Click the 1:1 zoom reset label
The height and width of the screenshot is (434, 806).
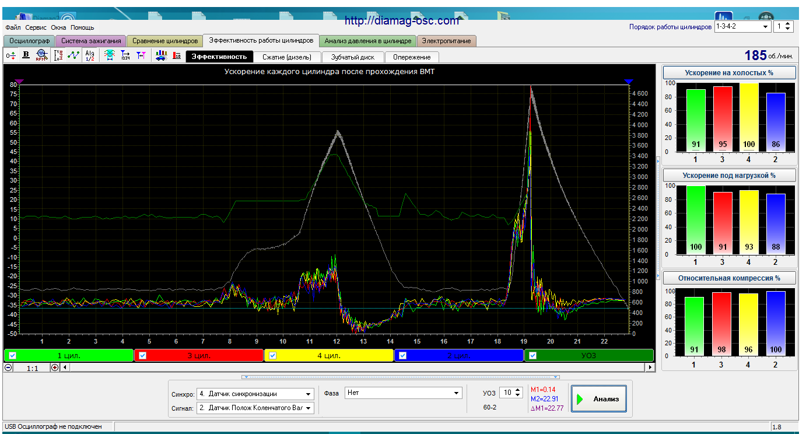31,368
